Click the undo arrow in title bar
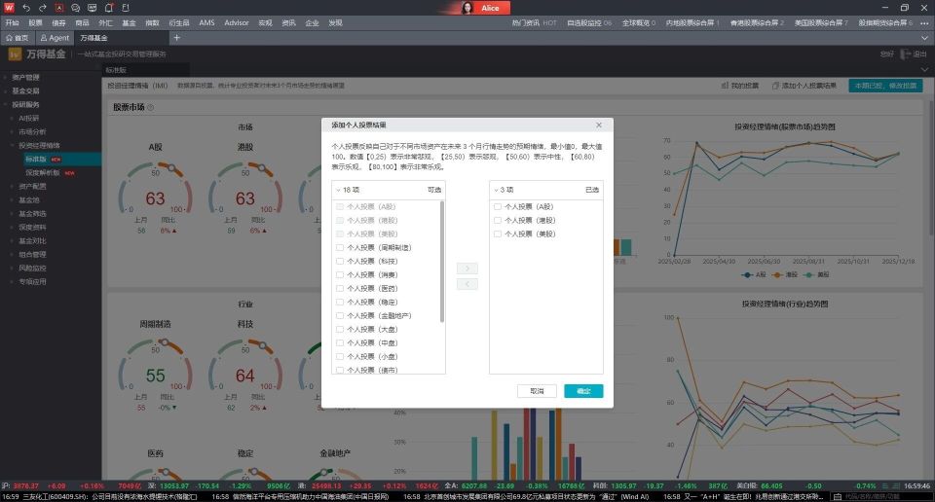This screenshot has width=935, height=502. [26, 8]
